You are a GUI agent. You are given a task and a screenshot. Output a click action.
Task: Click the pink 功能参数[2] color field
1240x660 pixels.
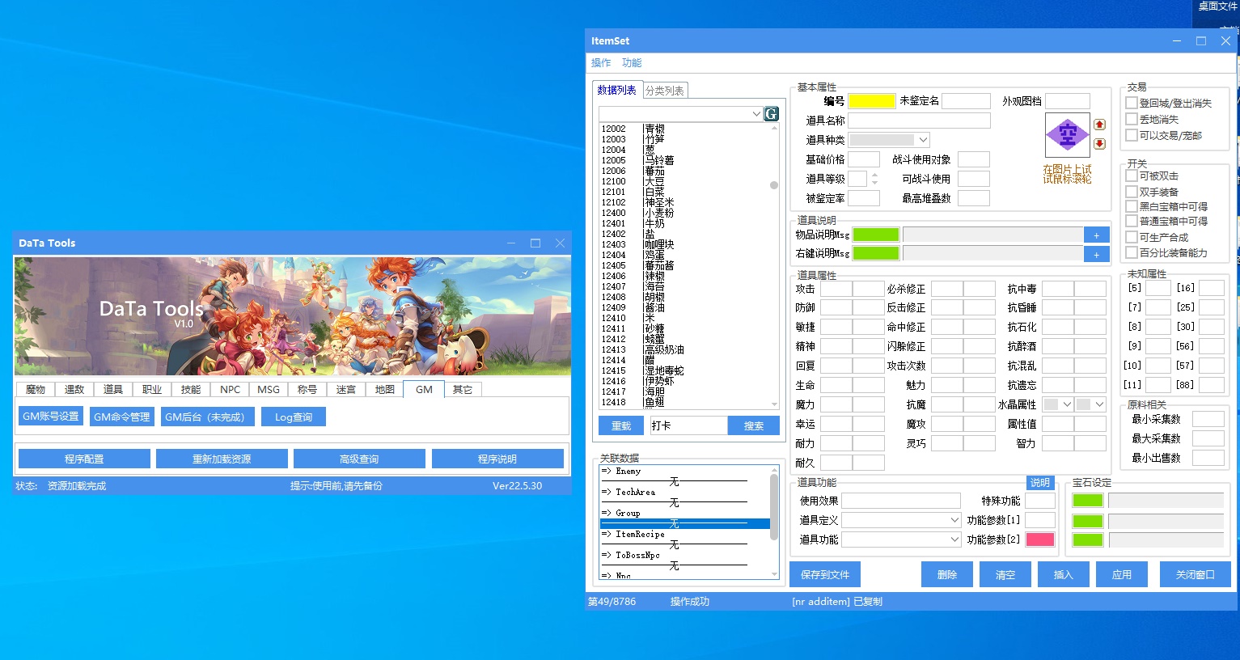(x=1039, y=539)
